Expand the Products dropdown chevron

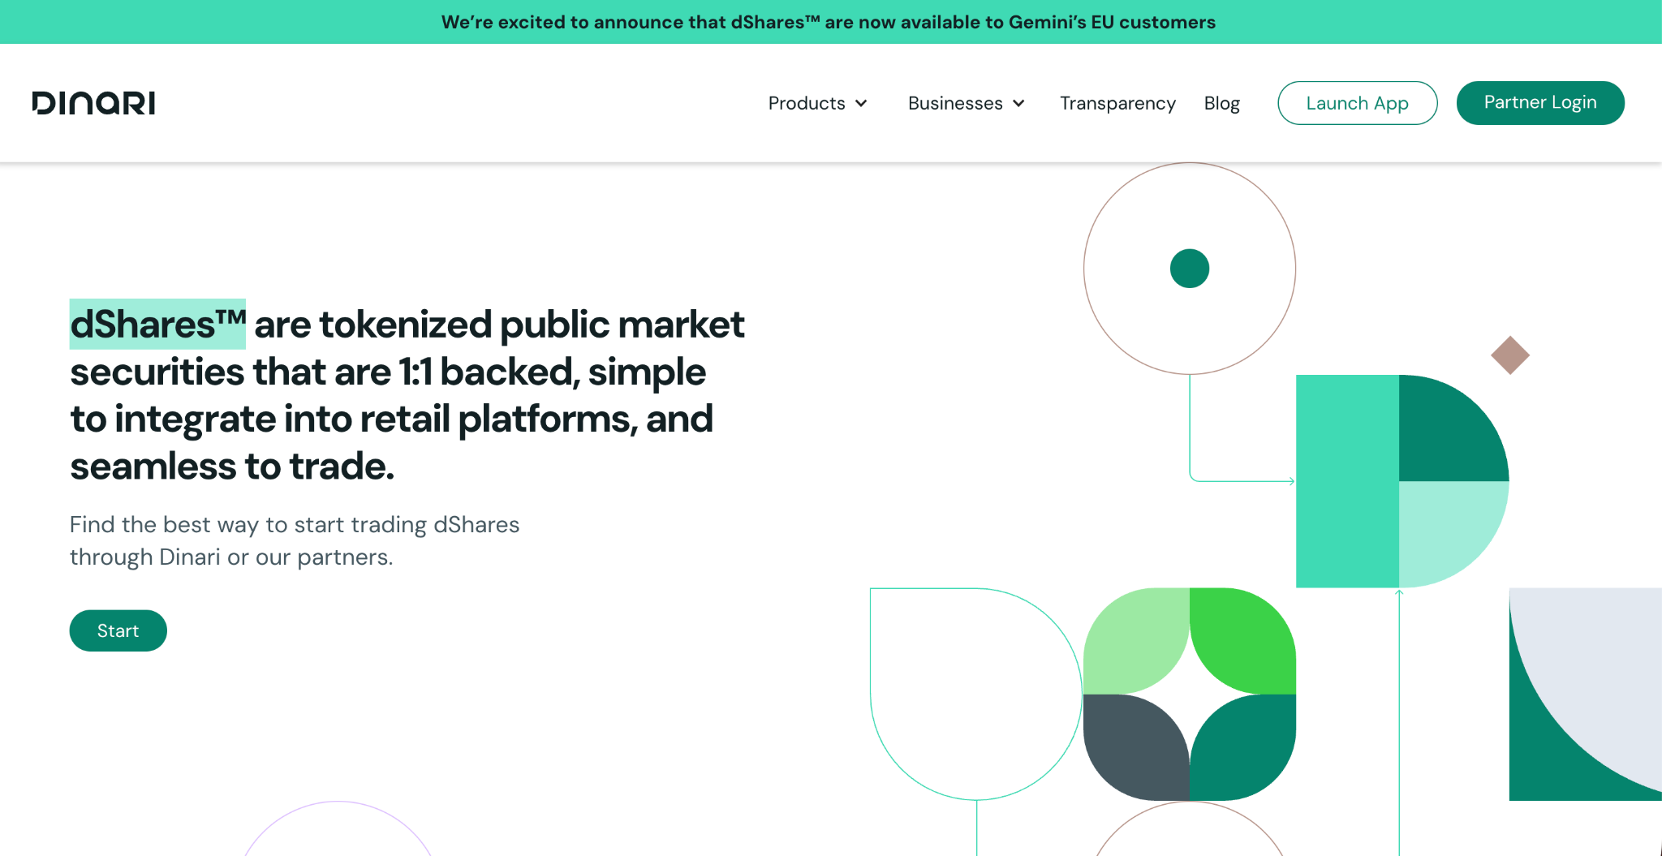point(861,104)
